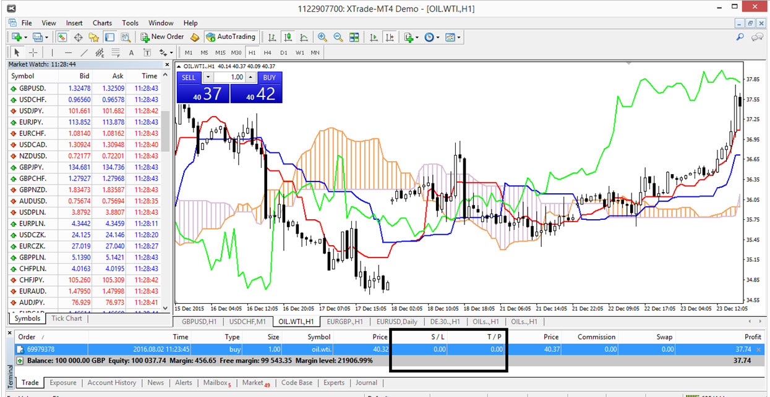
Task: Switch to the Account History tab
Action: click(x=111, y=383)
